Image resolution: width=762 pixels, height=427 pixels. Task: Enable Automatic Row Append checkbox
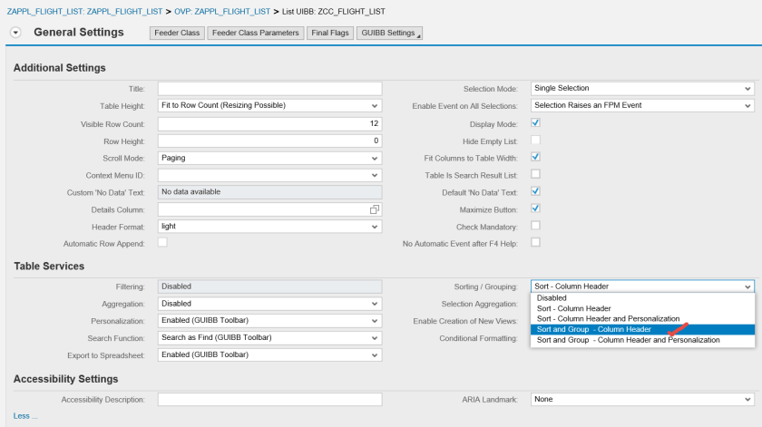[162, 243]
